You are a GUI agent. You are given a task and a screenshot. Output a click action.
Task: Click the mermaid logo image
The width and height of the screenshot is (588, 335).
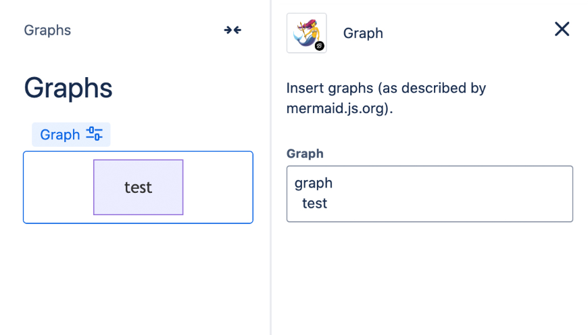[x=306, y=32]
